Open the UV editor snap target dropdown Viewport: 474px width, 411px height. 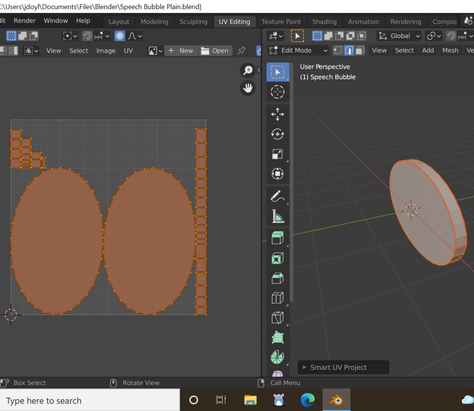coord(101,36)
